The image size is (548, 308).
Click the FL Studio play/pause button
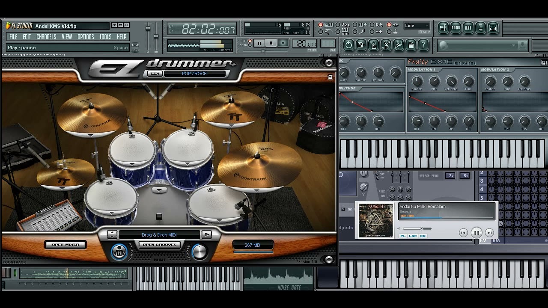coord(259,43)
